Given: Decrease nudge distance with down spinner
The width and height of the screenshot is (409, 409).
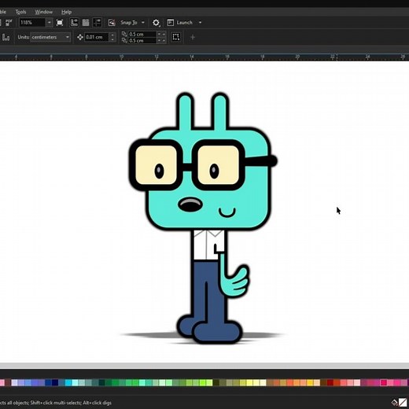Looking at the screenshot, I should (112, 39).
